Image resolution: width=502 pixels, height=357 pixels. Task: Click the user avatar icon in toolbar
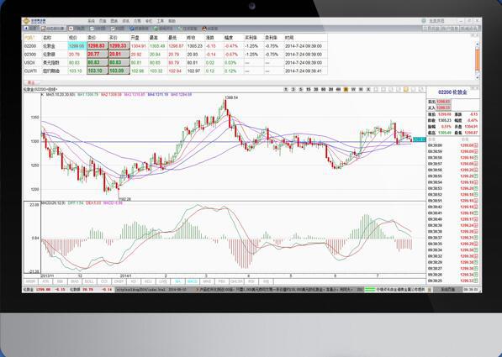(x=204, y=29)
